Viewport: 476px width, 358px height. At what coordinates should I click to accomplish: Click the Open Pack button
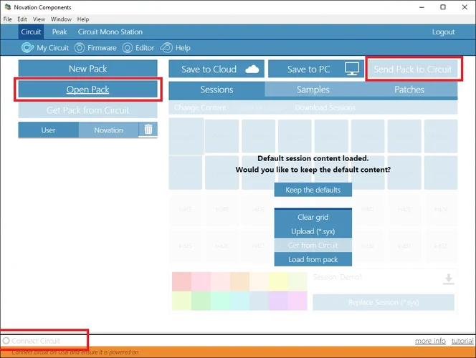tap(87, 89)
